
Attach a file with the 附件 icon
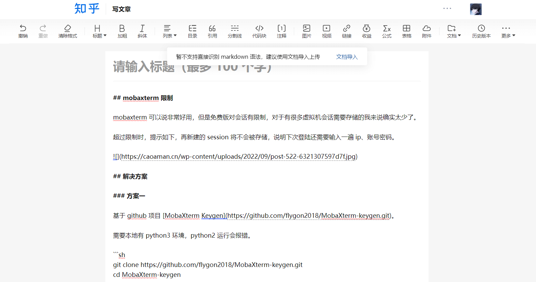point(427,31)
